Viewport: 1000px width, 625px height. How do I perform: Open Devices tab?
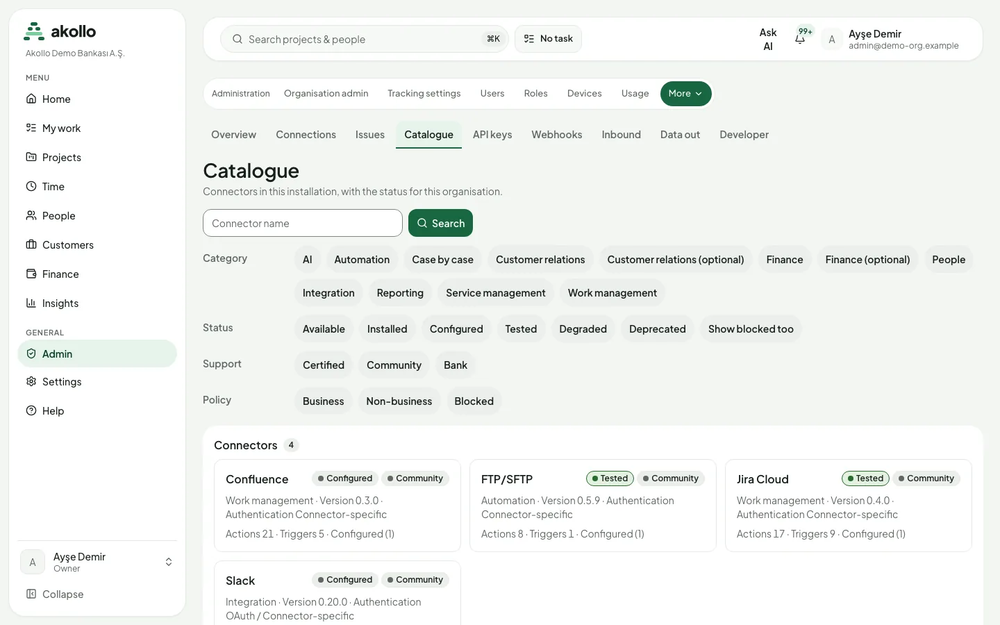coord(585,94)
